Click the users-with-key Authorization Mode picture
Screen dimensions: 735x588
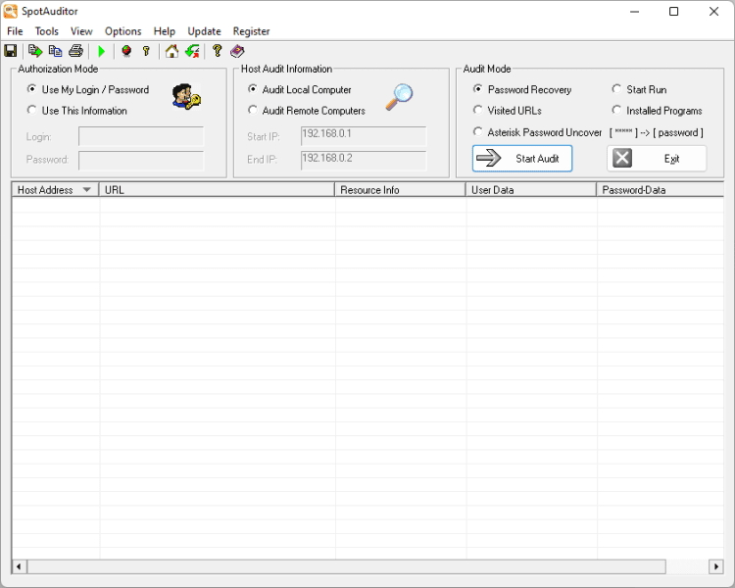point(186,97)
